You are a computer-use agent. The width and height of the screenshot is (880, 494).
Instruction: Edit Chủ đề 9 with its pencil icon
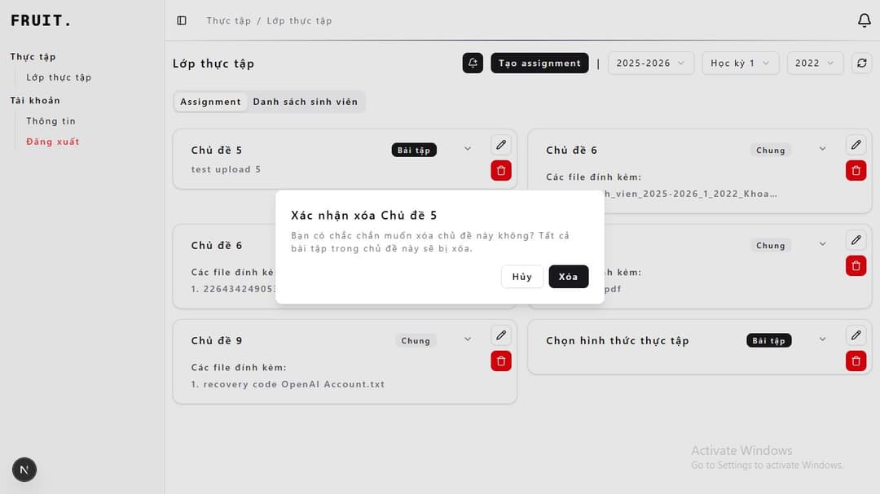(500, 334)
